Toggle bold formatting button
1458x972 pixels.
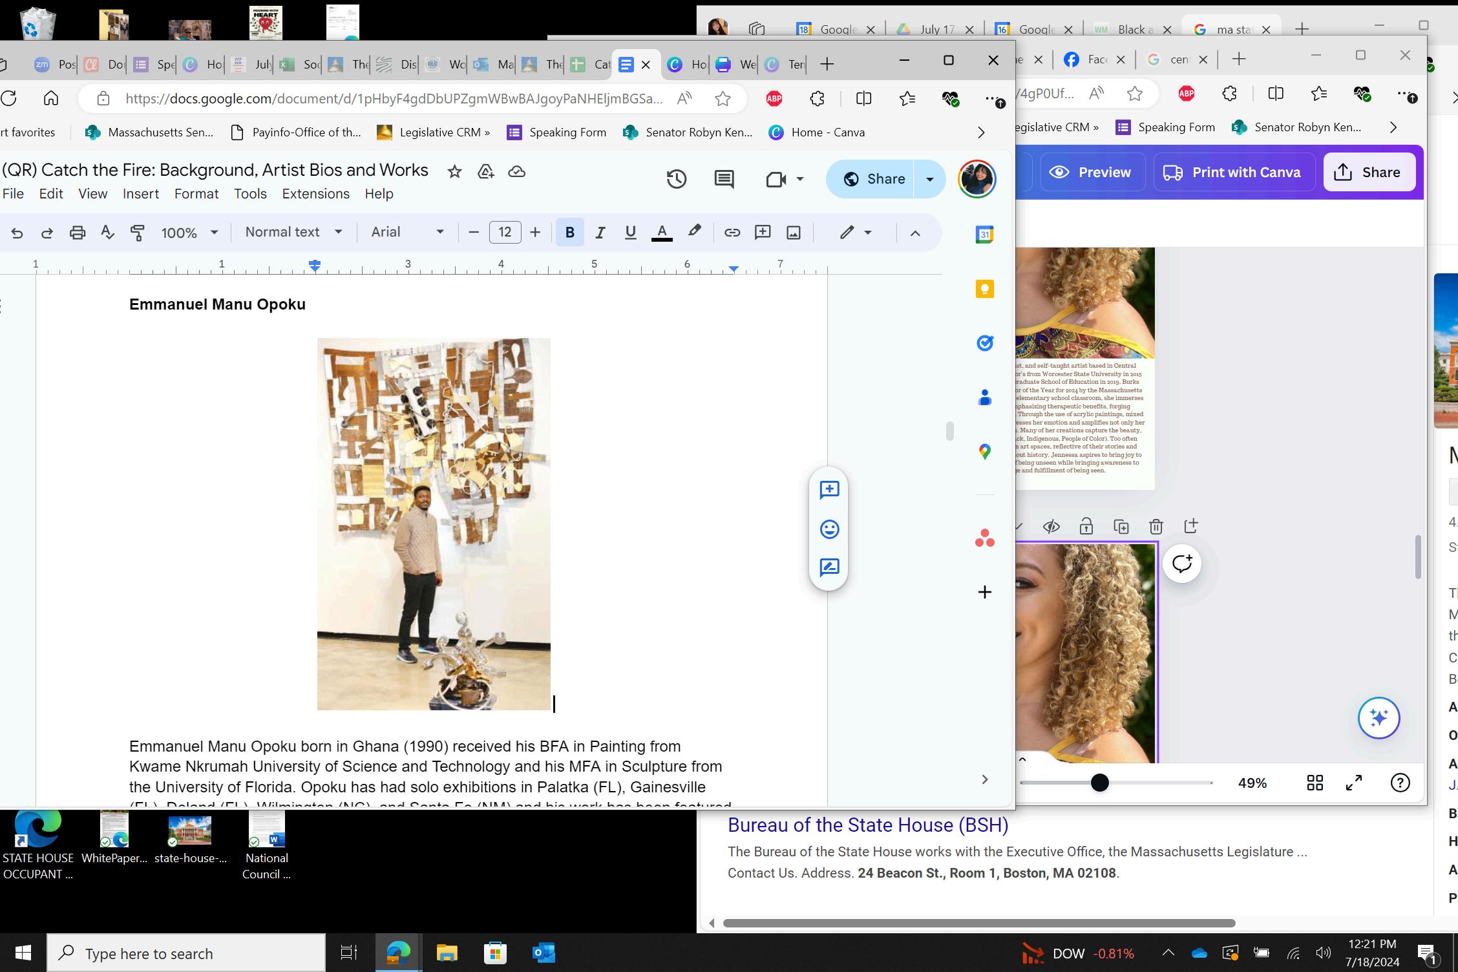[569, 233]
